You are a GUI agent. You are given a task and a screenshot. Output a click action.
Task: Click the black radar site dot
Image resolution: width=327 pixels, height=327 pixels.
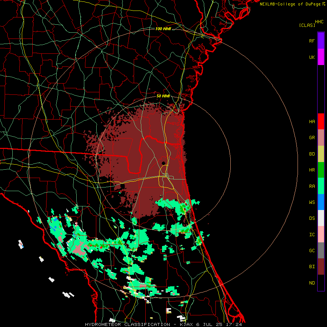point(163,163)
